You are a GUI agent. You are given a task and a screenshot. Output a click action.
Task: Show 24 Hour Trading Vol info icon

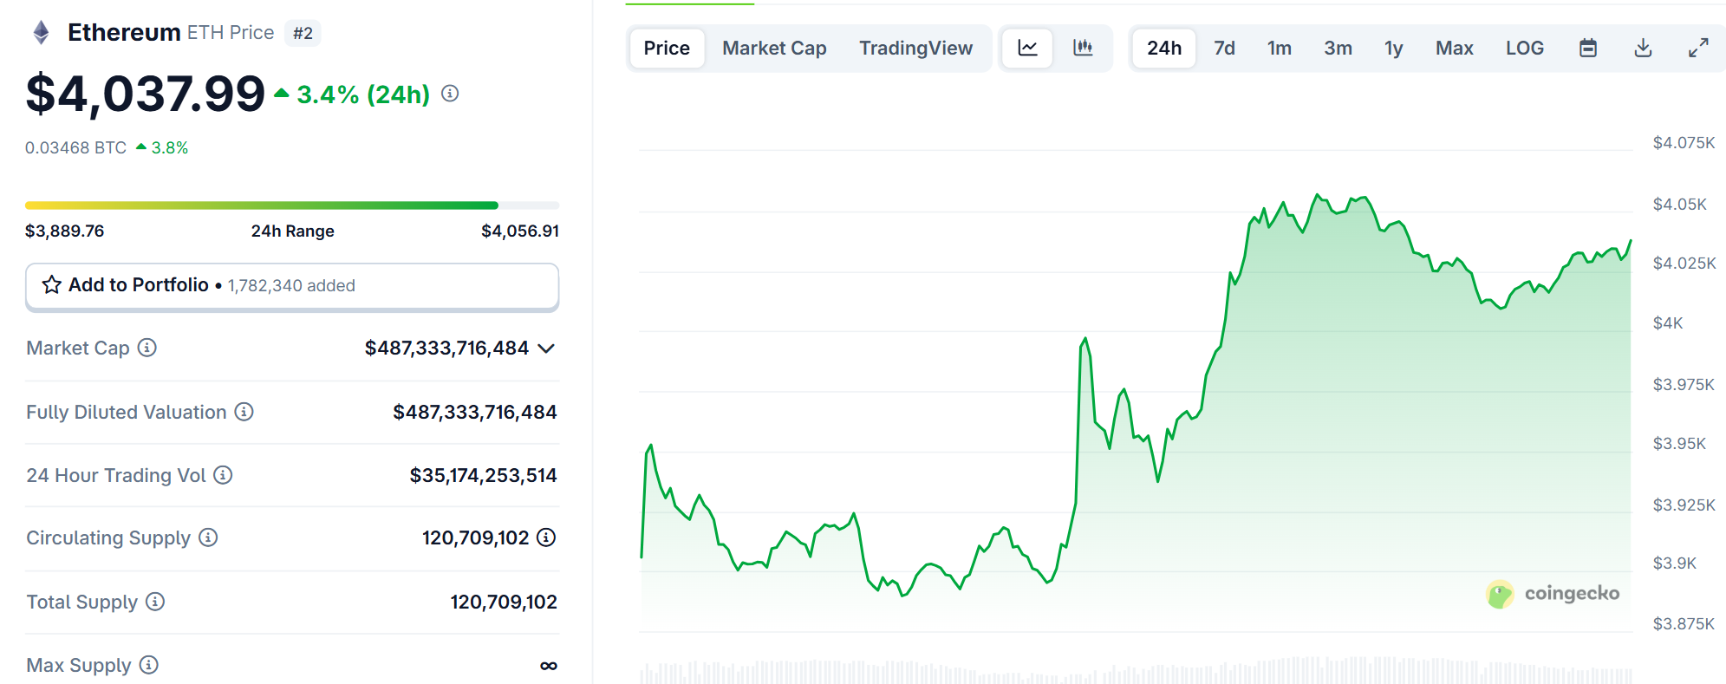(x=223, y=475)
